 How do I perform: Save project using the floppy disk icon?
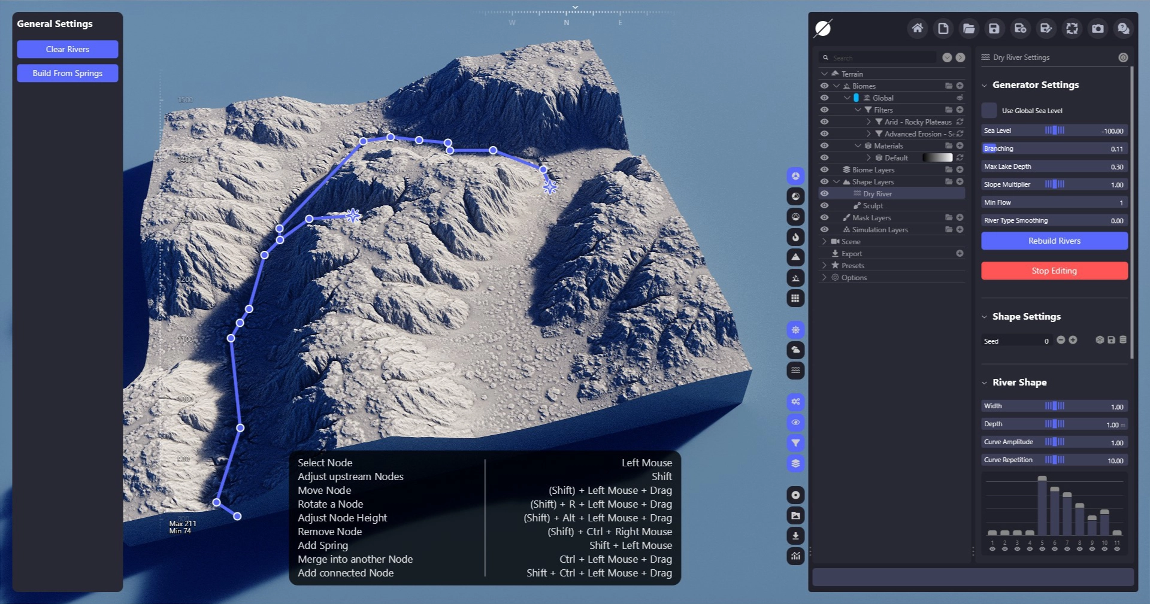click(994, 28)
